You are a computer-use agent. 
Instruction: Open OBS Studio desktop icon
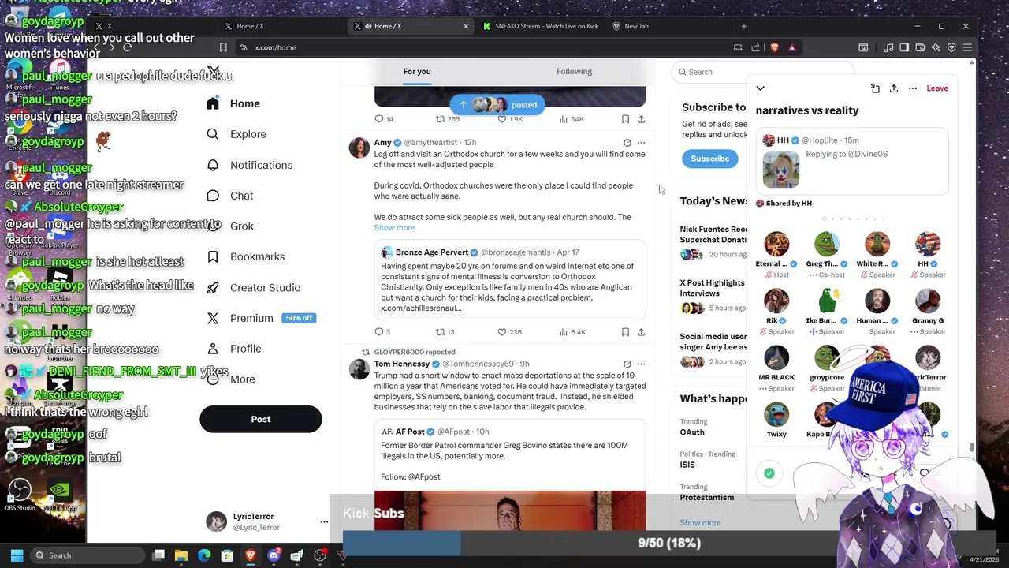[x=20, y=495]
